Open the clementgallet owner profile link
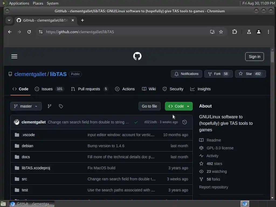The width and height of the screenshot is (276, 207). pyautogui.click(x=30, y=74)
